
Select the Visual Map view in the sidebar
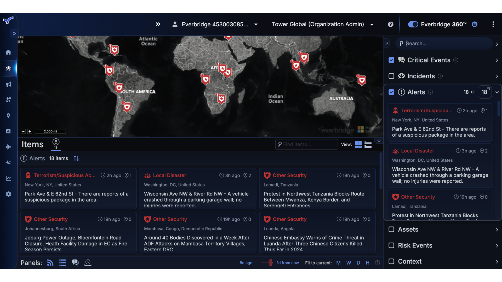tap(8, 68)
